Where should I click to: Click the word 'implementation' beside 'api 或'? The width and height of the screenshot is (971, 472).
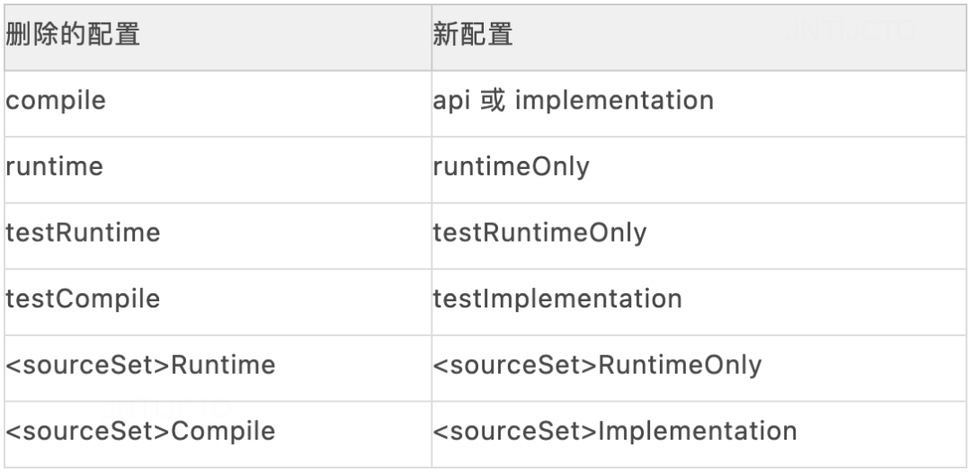[615, 100]
